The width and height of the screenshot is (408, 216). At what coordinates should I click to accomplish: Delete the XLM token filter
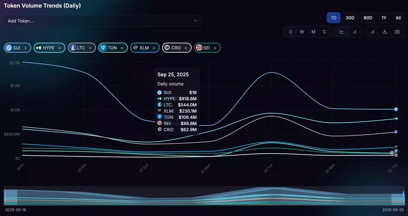click(x=154, y=48)
